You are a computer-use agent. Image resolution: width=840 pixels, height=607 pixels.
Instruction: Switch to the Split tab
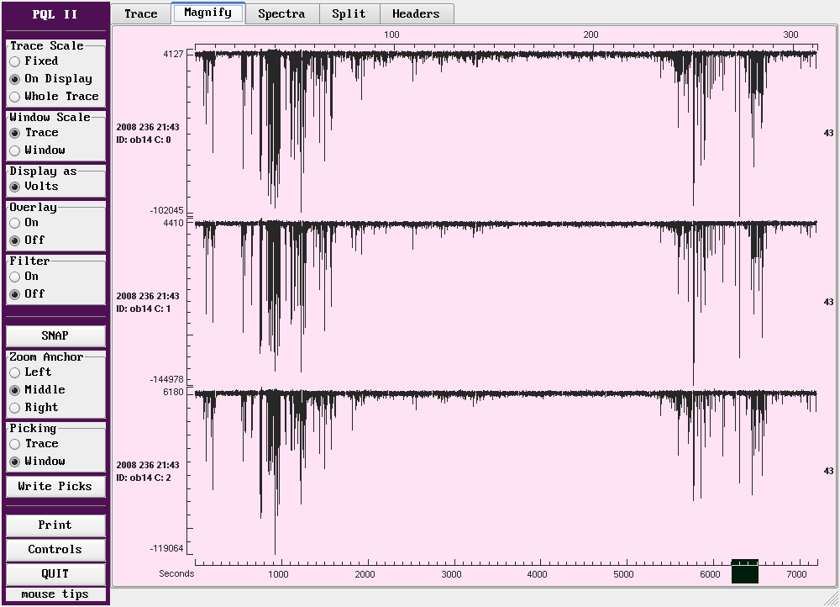click(349, 13)
